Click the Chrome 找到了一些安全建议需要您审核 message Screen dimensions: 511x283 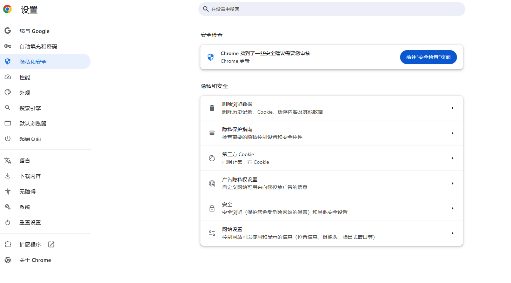click(265, 53)
